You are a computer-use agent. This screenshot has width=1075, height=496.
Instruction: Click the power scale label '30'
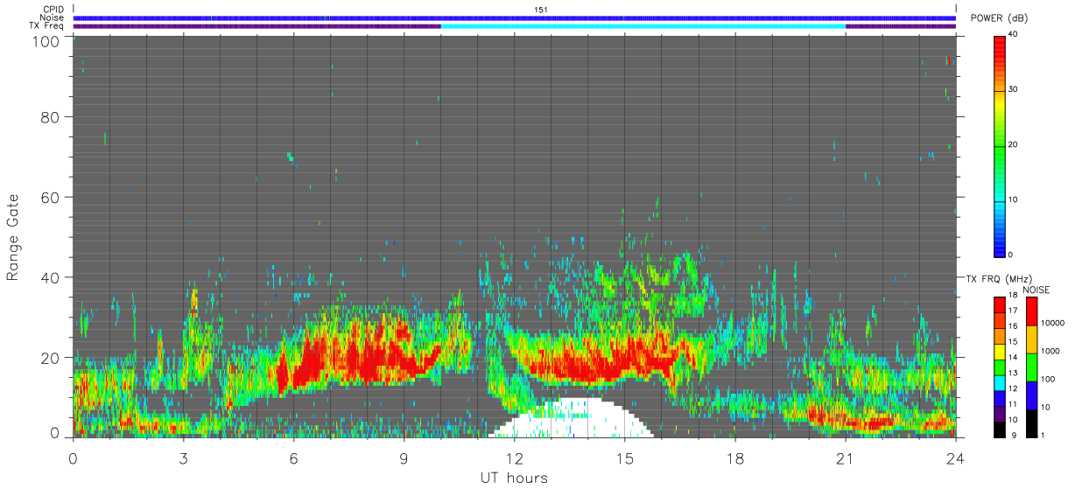tap(1015, 89)
